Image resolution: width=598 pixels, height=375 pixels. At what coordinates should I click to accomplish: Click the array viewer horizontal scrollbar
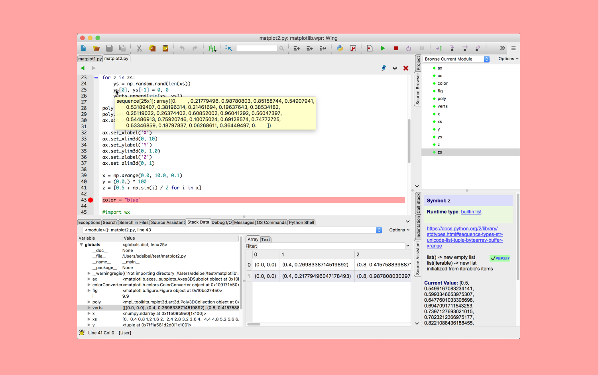point(254,324)
